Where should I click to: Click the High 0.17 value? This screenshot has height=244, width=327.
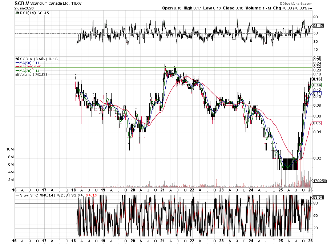[192, 8]
